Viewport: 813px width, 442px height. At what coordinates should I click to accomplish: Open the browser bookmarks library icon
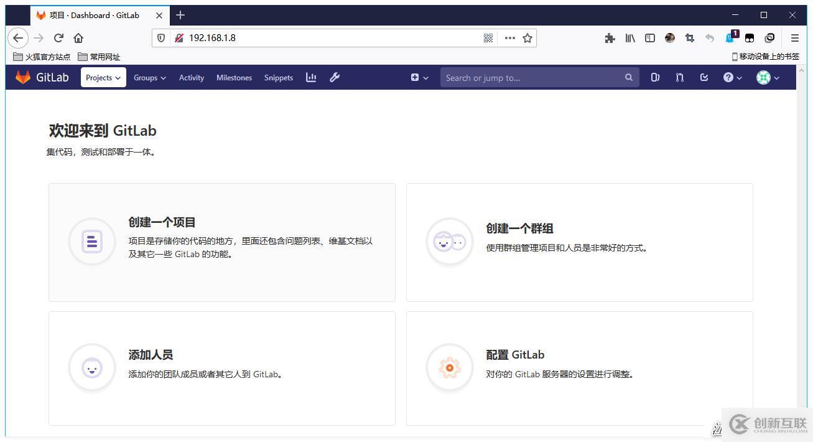[629, 38]
